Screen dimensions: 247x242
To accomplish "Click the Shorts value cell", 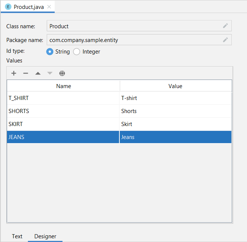I will click(x=176, y=111).
